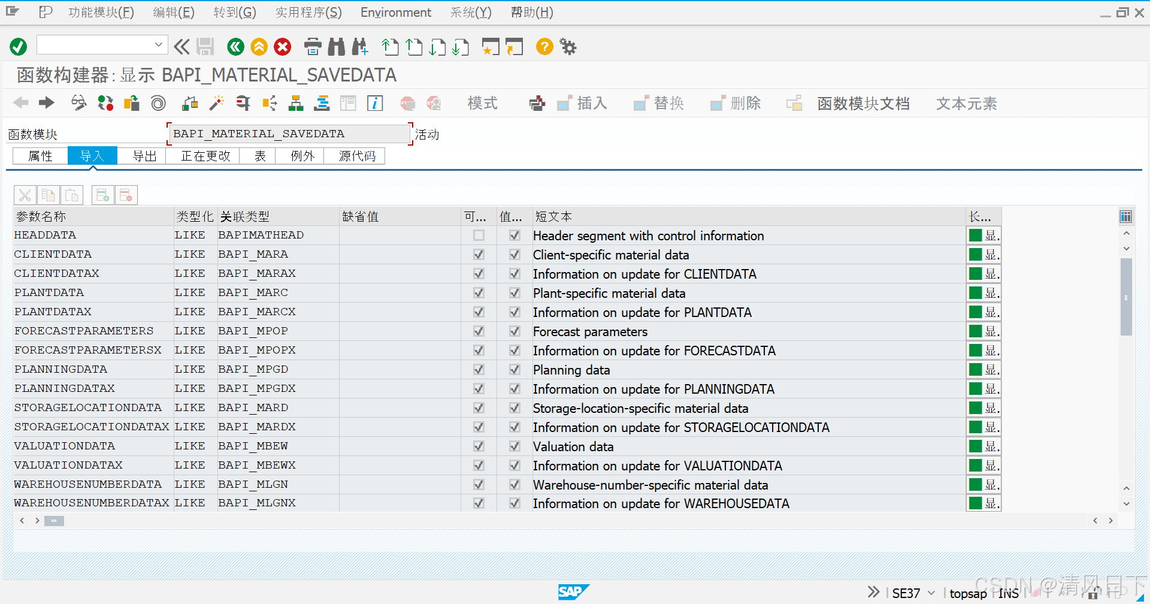Click the Find Next binoculars icon
Image resolution: width=1150 pixels, height=604 pixels.
tap(360, 47)
